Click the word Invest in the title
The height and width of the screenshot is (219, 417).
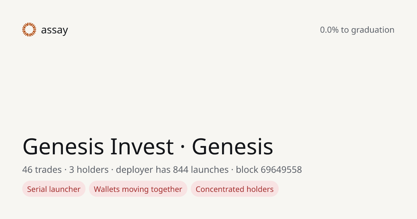[142, 146]
